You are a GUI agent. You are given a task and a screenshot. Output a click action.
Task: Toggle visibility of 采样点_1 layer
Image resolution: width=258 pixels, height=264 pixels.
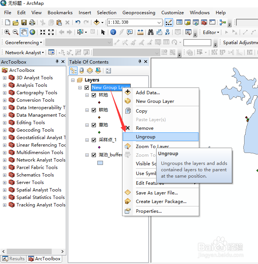click(94, 140)
